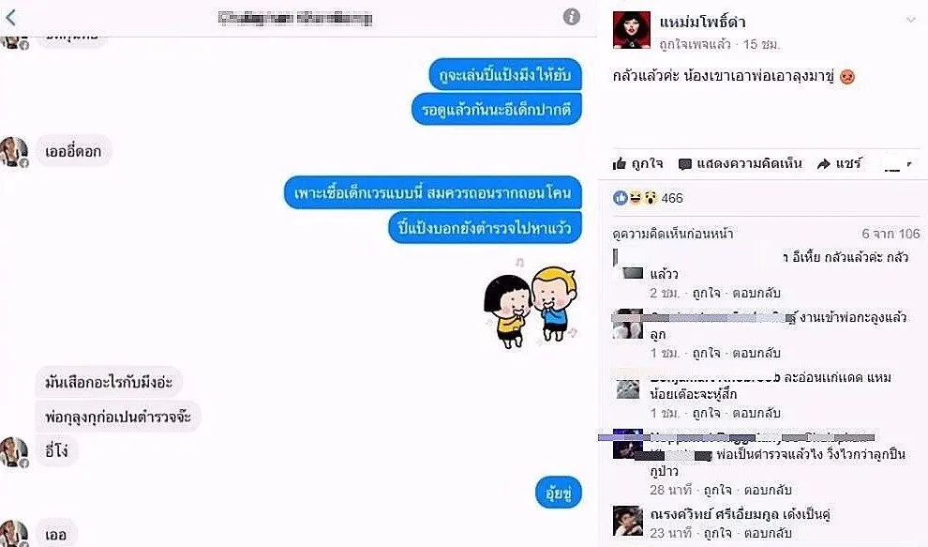Click the sender avatar next to เอออี่ดอก

(x=14, y=152)
